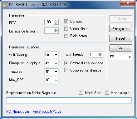Open the PC INpact.com link
The height and width of the screenshot is (119, 137).
tap(17, 112)
